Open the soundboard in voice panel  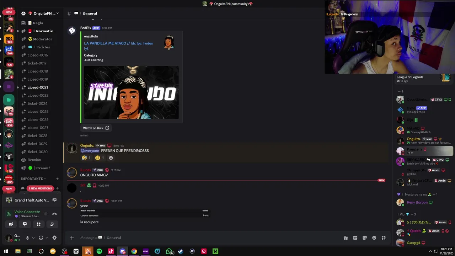[52, 224]
